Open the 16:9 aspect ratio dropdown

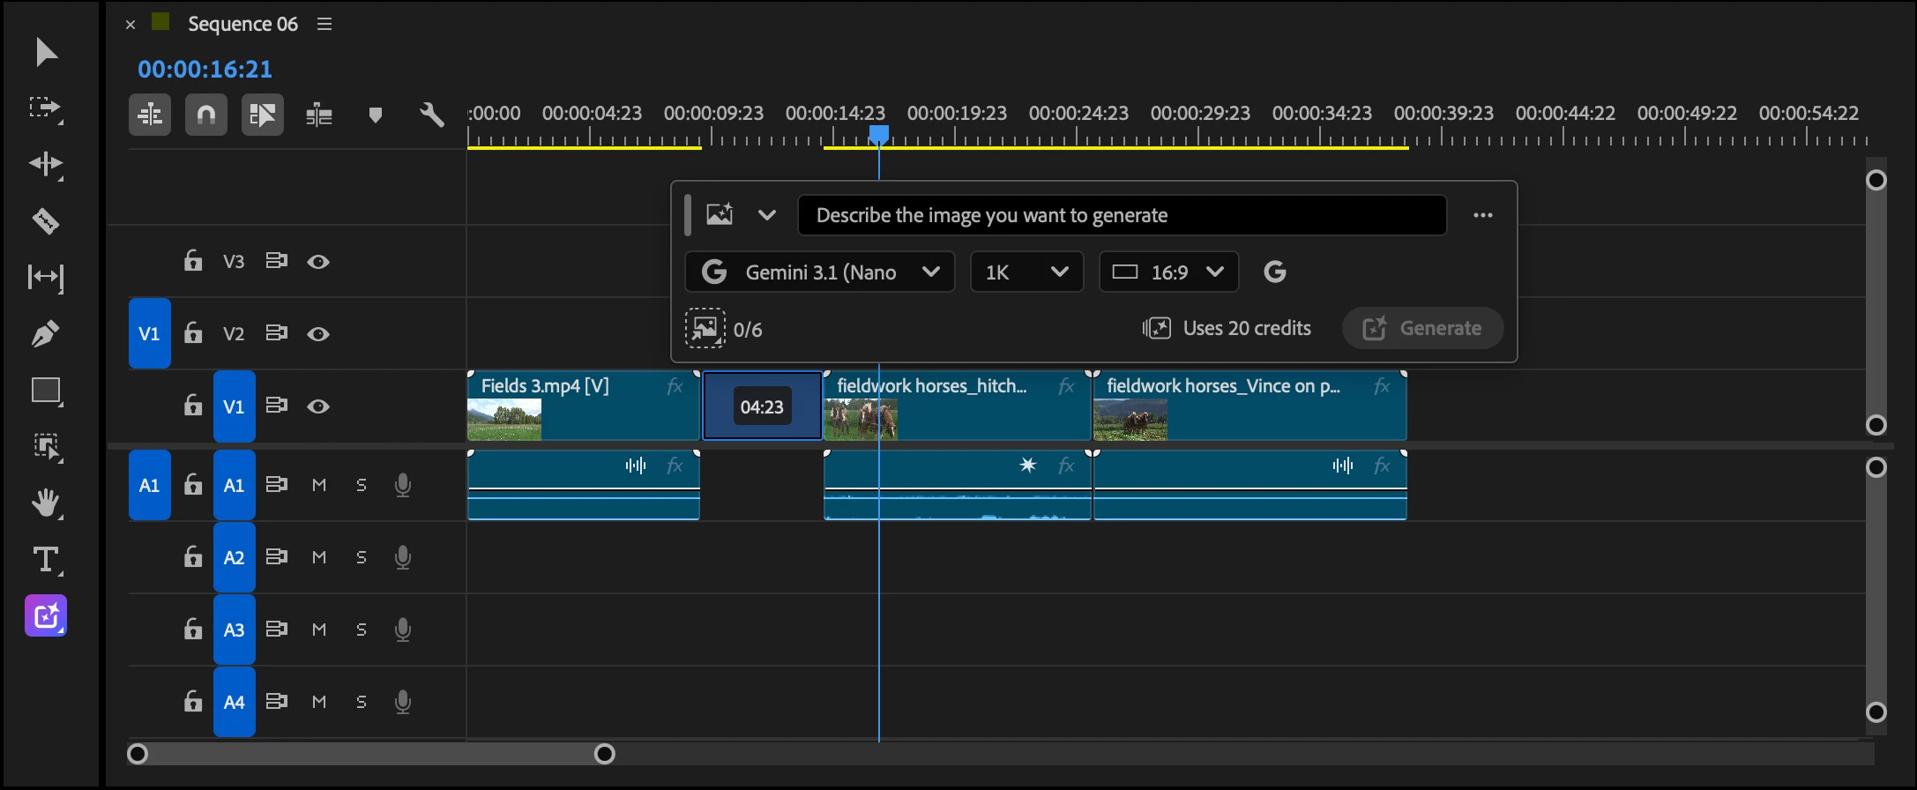click(1168, 272)
